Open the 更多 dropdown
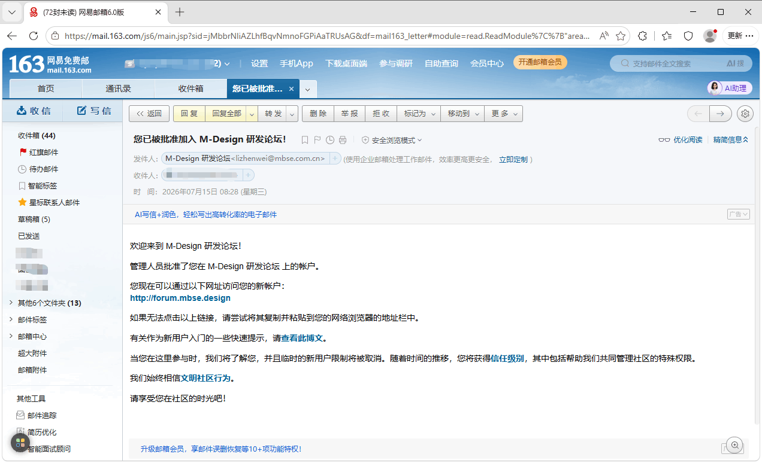 (503, 114)
